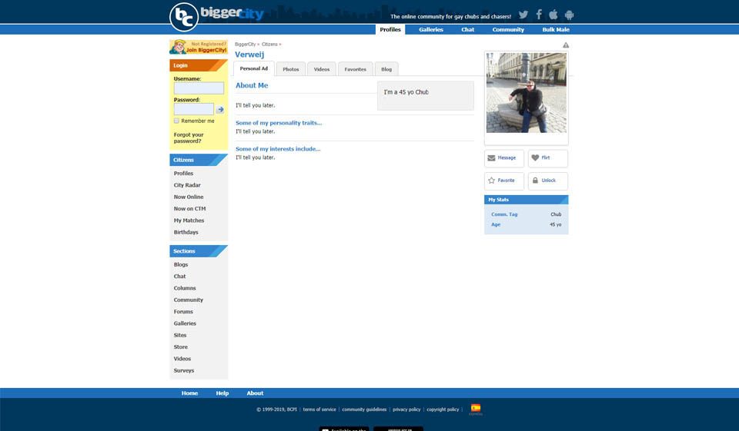Open City Radar in Citizens sidebar
739x431 pixels.
click(x=187, y=185)
